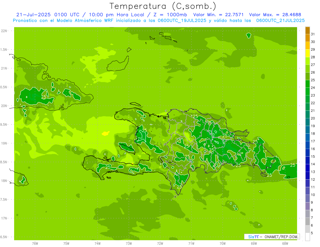Click the legend value label "28"
This screenshot has height=247, width=320.
(313, 57)
